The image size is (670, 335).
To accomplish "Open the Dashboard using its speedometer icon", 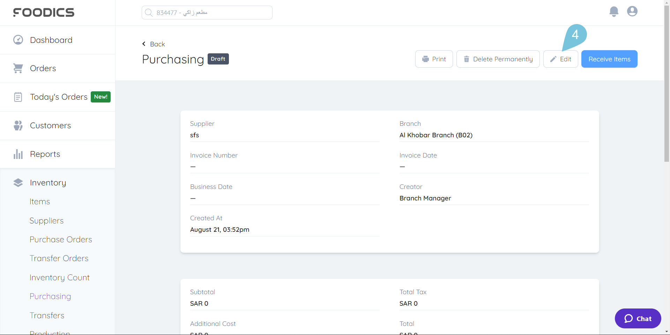I will click(x=18, y=39).
